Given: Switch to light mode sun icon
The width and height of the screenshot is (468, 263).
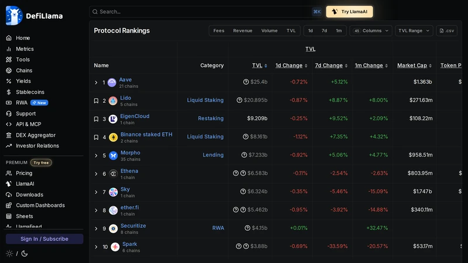Looking at the screenshot, I should click(x=9, y=254).
